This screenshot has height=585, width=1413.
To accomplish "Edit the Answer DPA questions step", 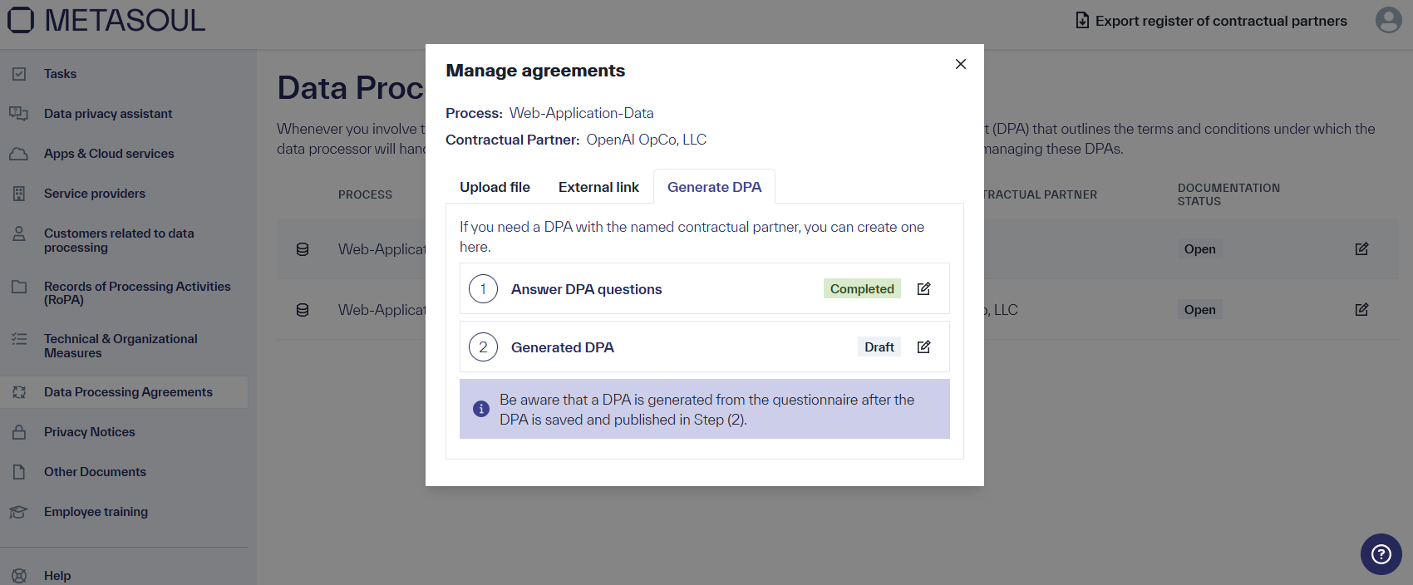I will coord(923,288).
